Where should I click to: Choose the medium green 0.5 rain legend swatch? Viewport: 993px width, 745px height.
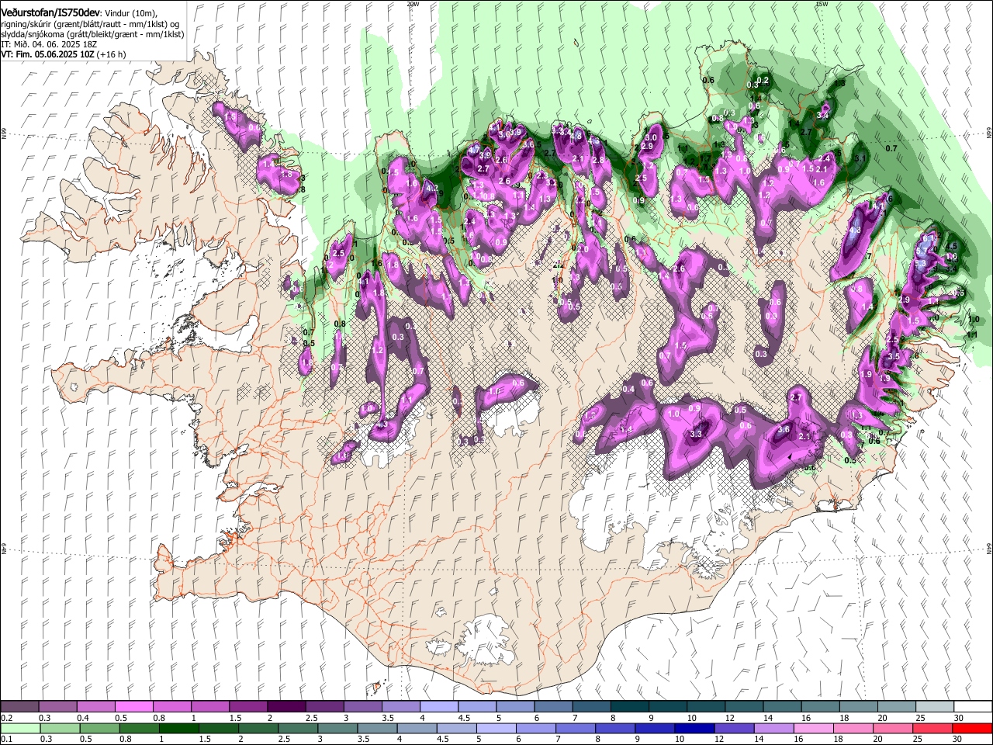pos(100,728)
